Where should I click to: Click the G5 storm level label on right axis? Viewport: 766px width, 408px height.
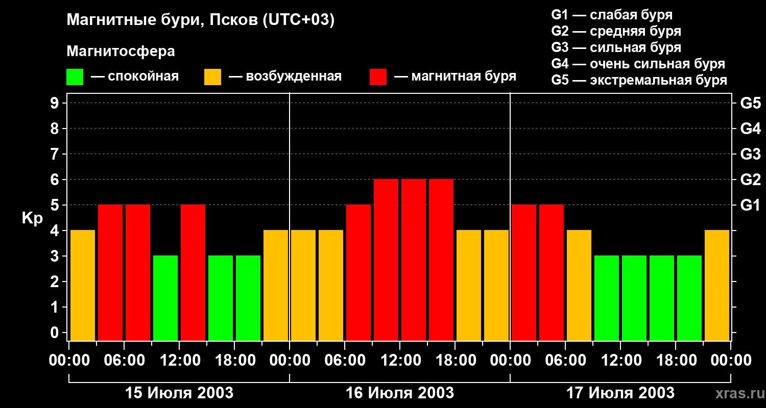[750, 103]
